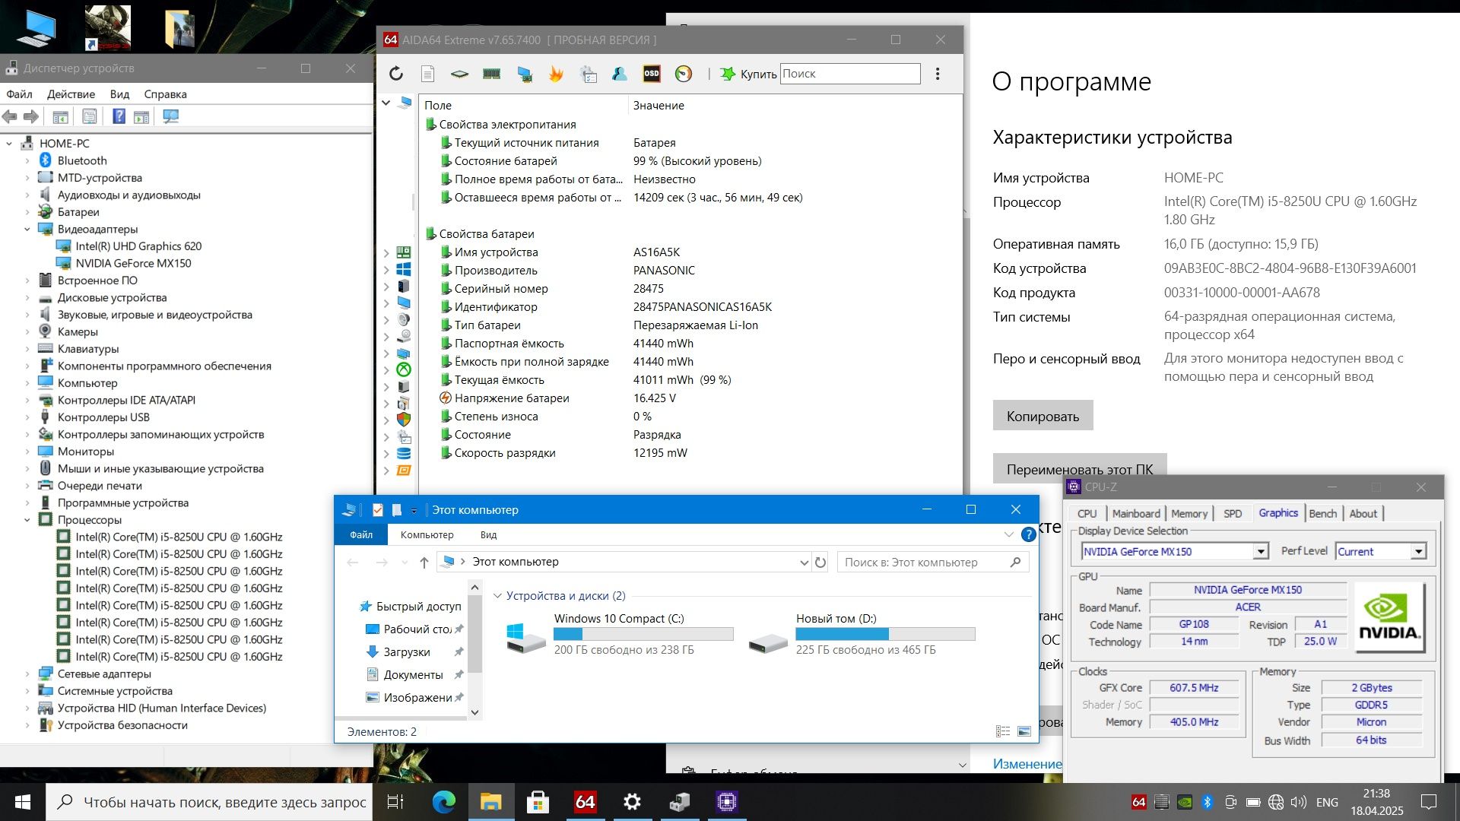Click the ENG language indicator in tray
Image resolution: width=1460 pixels, height=821 pixels.
1327,803
